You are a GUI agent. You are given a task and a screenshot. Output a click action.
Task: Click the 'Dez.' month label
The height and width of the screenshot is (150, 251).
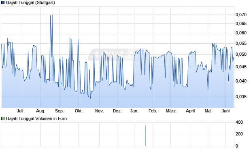click(117, 111)
